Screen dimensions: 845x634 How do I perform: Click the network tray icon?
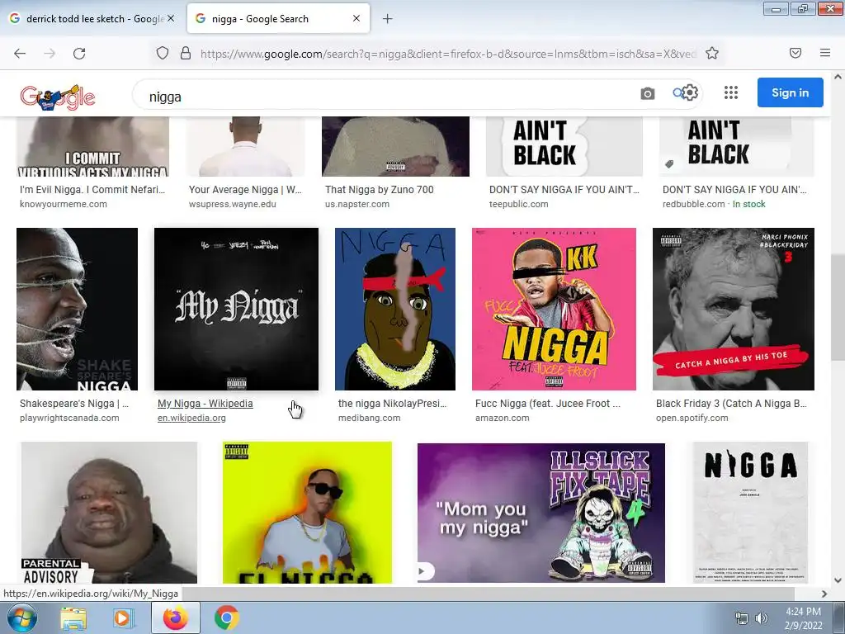742,618
